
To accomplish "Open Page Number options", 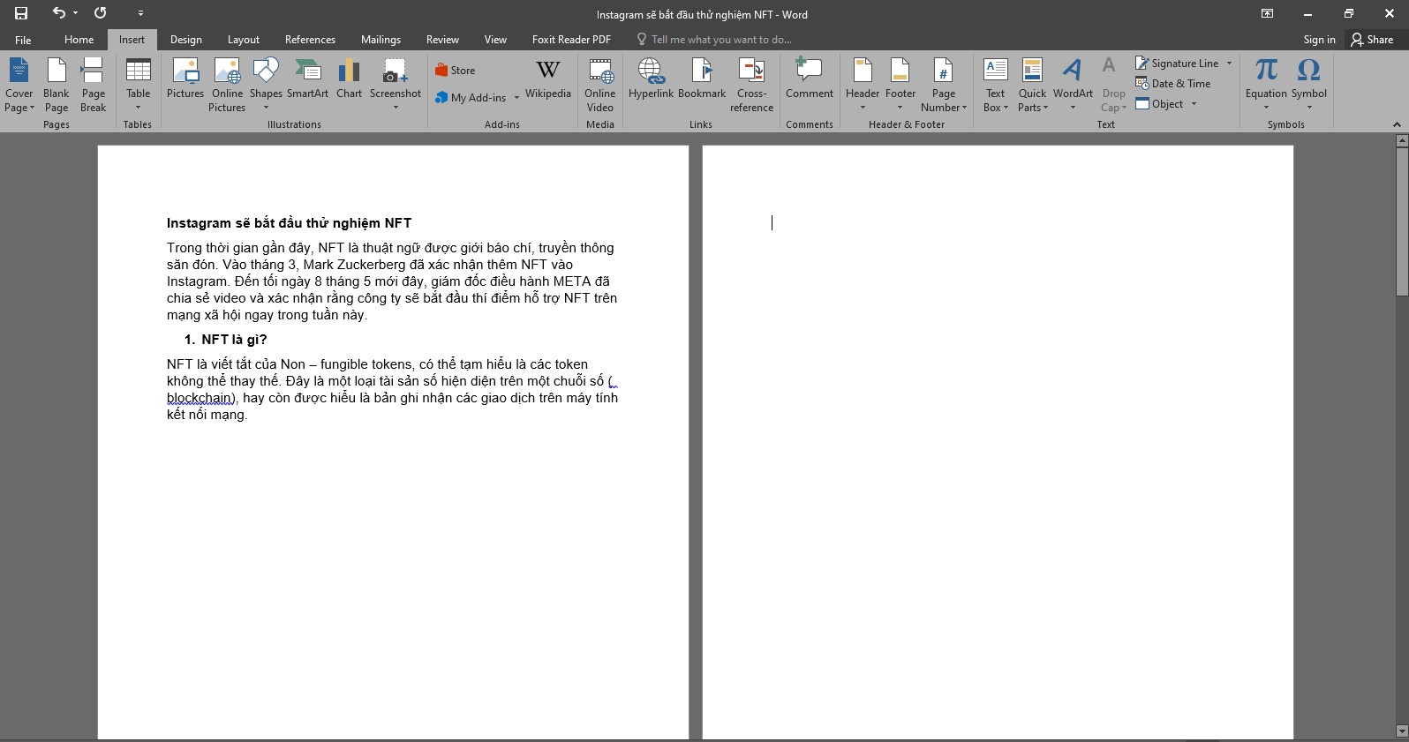I will coord(944,86).
